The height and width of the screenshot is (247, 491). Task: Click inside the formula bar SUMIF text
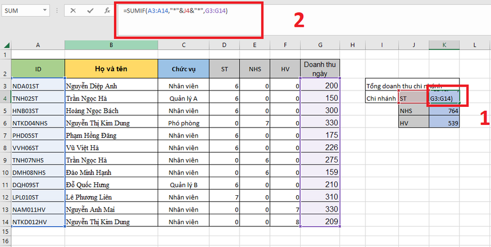click(175, 11)
